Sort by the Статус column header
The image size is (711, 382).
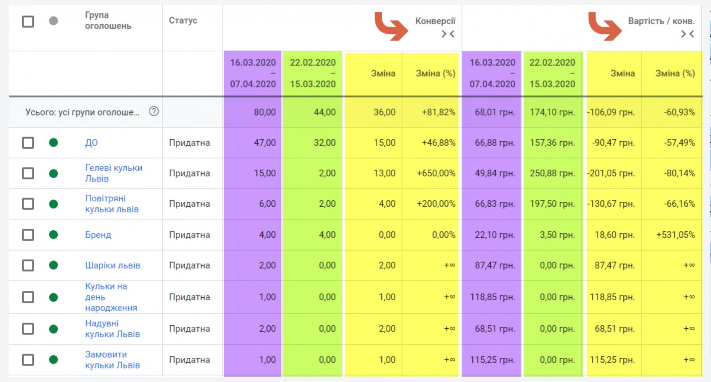pyautogui.click(x=183, y=20)
